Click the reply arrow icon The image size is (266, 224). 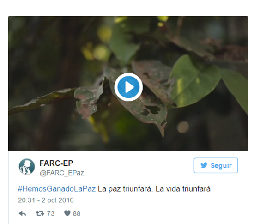(22, 213)
